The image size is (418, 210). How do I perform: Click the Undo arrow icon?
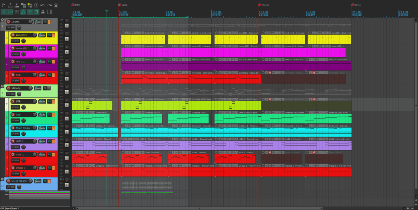(x=43, y=6)
